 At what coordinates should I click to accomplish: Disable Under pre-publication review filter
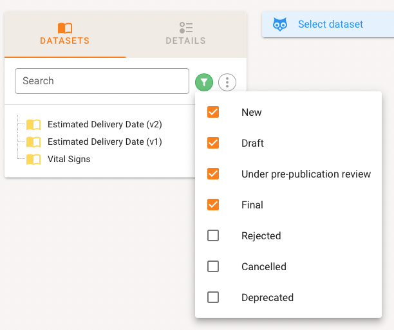[213, 174]
